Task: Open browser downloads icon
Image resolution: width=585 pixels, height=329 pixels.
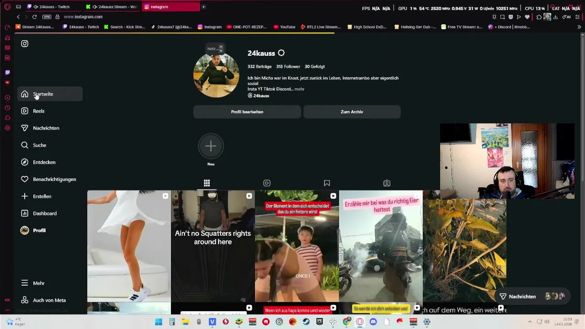Action: tap(555, 17)
